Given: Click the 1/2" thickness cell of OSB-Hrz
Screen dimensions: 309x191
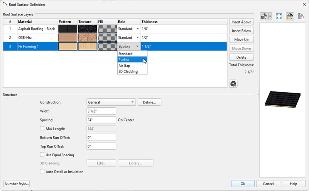Looking at the screenshot, I should [184, 38].
